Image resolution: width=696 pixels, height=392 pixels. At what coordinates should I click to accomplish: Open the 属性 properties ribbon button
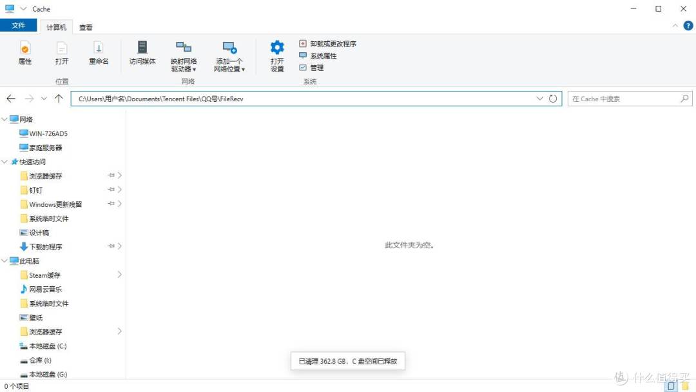point(25,53)
